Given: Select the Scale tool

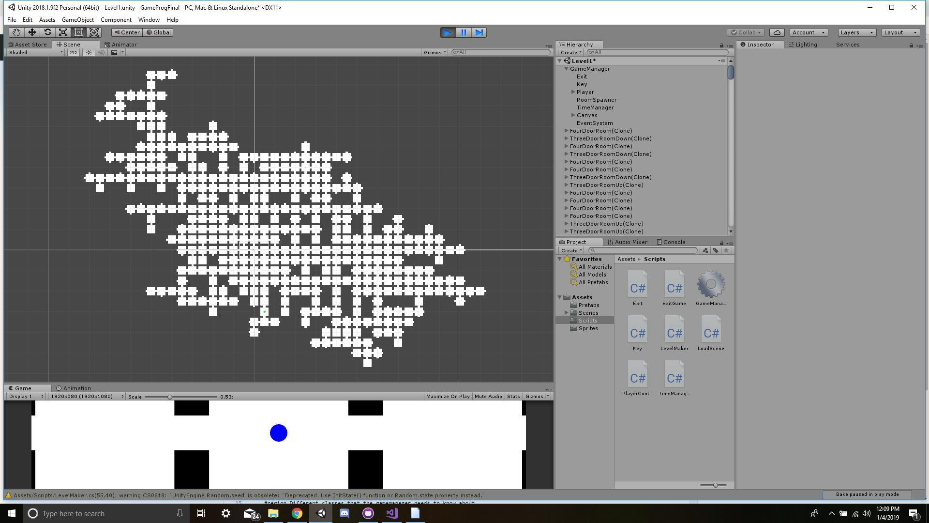Looking at the screenshot, I should [63, 32].
